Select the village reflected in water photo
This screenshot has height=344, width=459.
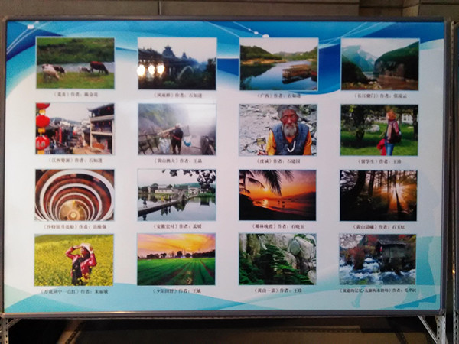pos(177,195)
